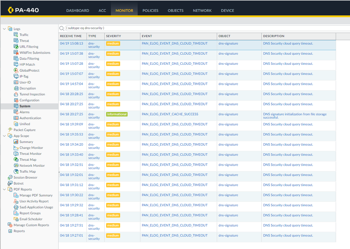Open the Traffic logs icon
Screen dimensions: 350x249
16,35
